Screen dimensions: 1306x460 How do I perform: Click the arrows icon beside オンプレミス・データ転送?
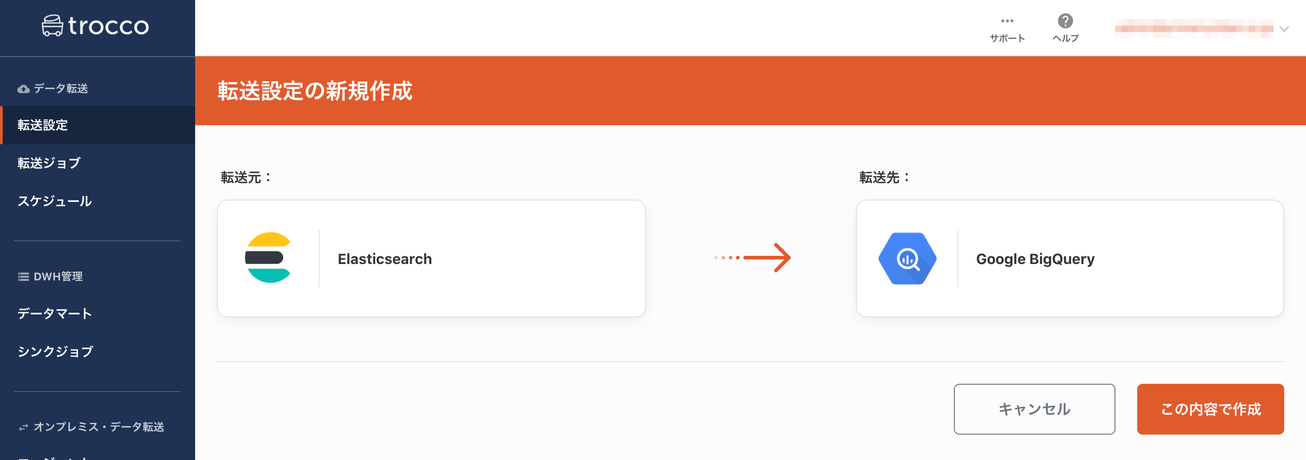click(23, 428)
